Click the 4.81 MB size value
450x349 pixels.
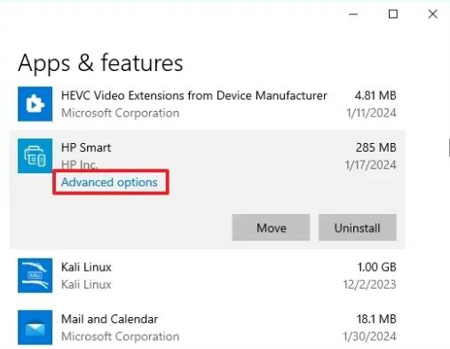tap(375, 96)
